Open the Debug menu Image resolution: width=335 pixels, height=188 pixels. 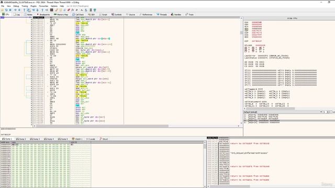[16, 6]
